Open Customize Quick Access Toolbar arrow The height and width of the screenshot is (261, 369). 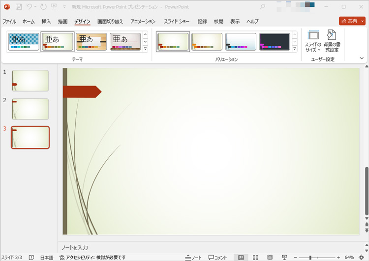click(x=64, y=7)
